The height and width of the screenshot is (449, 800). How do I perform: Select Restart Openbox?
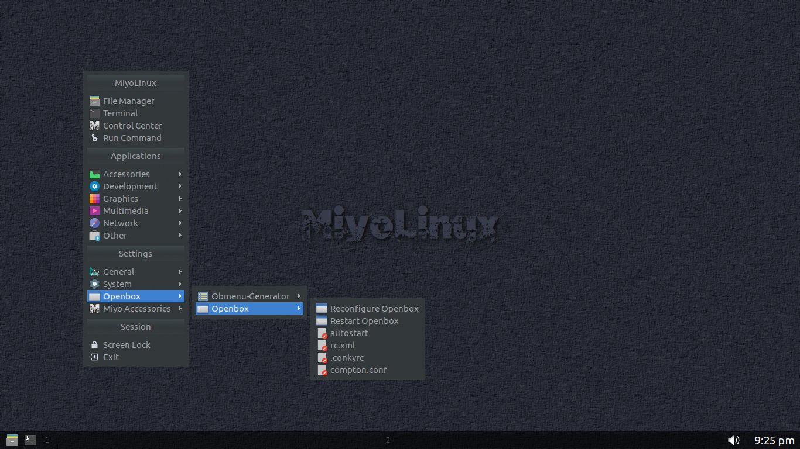click(364, 320)
